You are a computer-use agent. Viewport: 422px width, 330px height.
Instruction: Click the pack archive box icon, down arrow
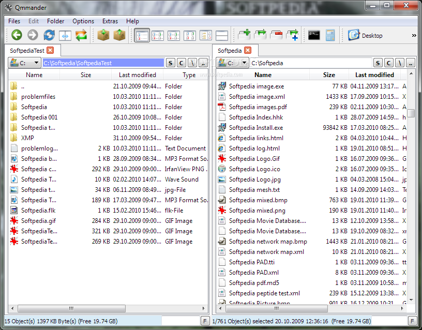(x=103, y=35)
